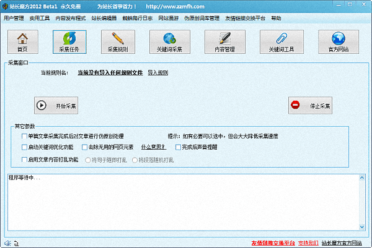
Task: Click the 停止采集 stop button
Action: [314, 105]
